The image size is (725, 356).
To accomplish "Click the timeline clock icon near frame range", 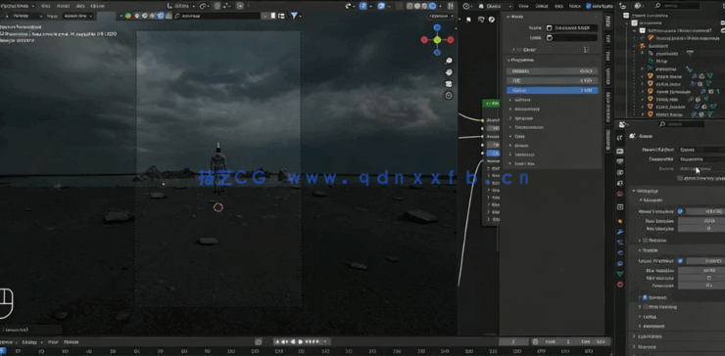I will pos(535,341).
